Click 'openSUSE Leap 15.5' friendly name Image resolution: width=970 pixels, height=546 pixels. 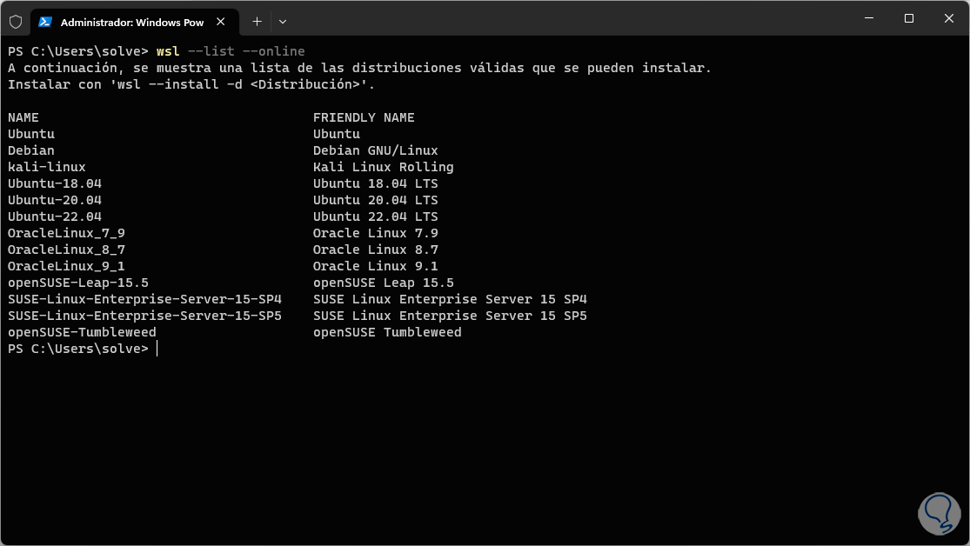[x=384, y=283]
